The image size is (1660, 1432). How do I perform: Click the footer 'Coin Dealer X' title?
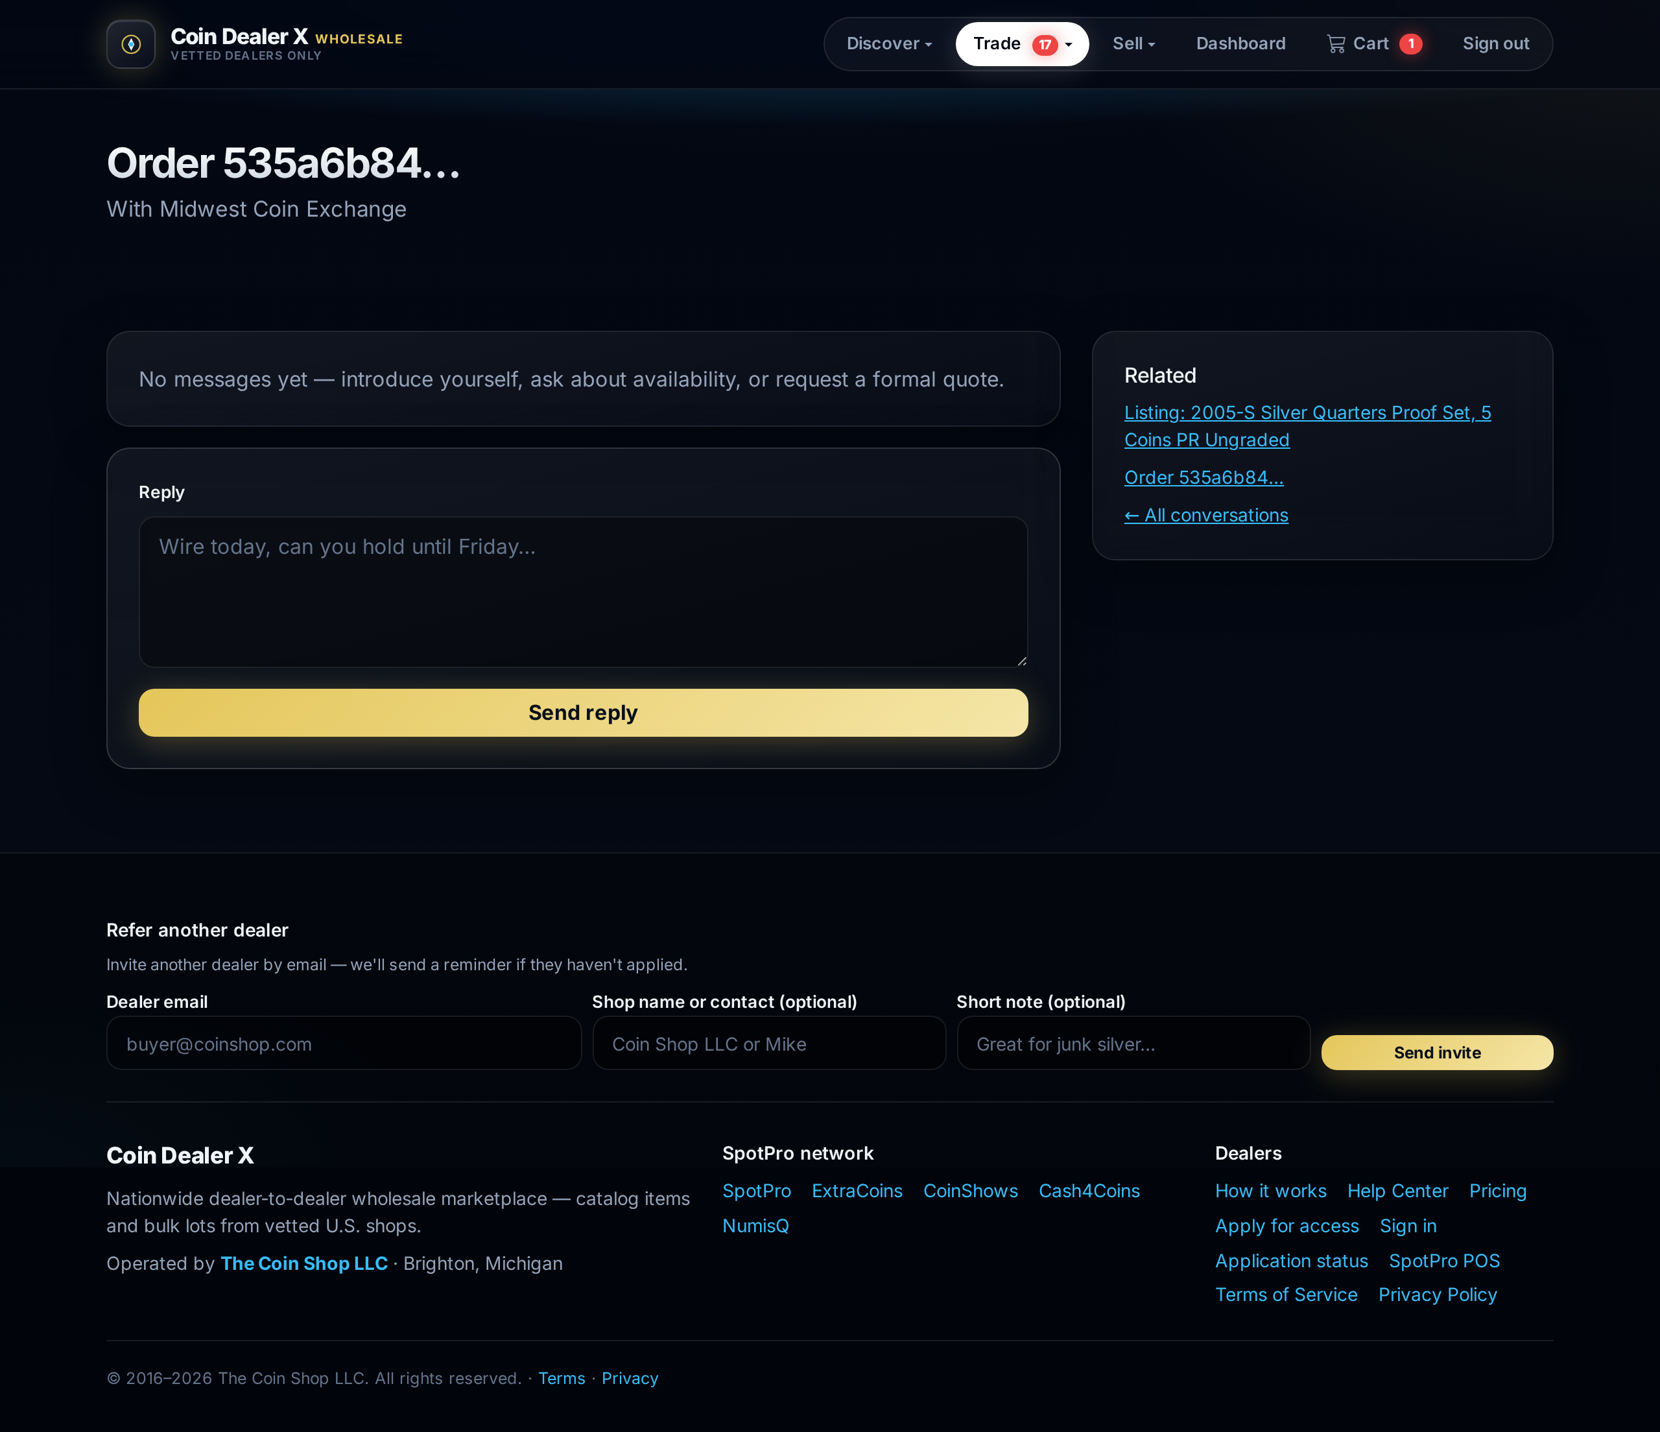pyautogui.click(x=180, y=1156)
